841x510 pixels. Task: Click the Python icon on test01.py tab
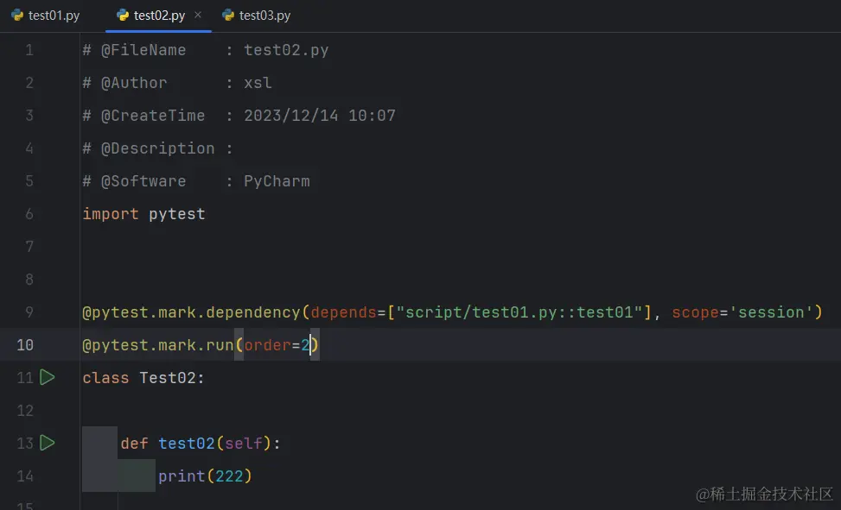tap(17, 15)
